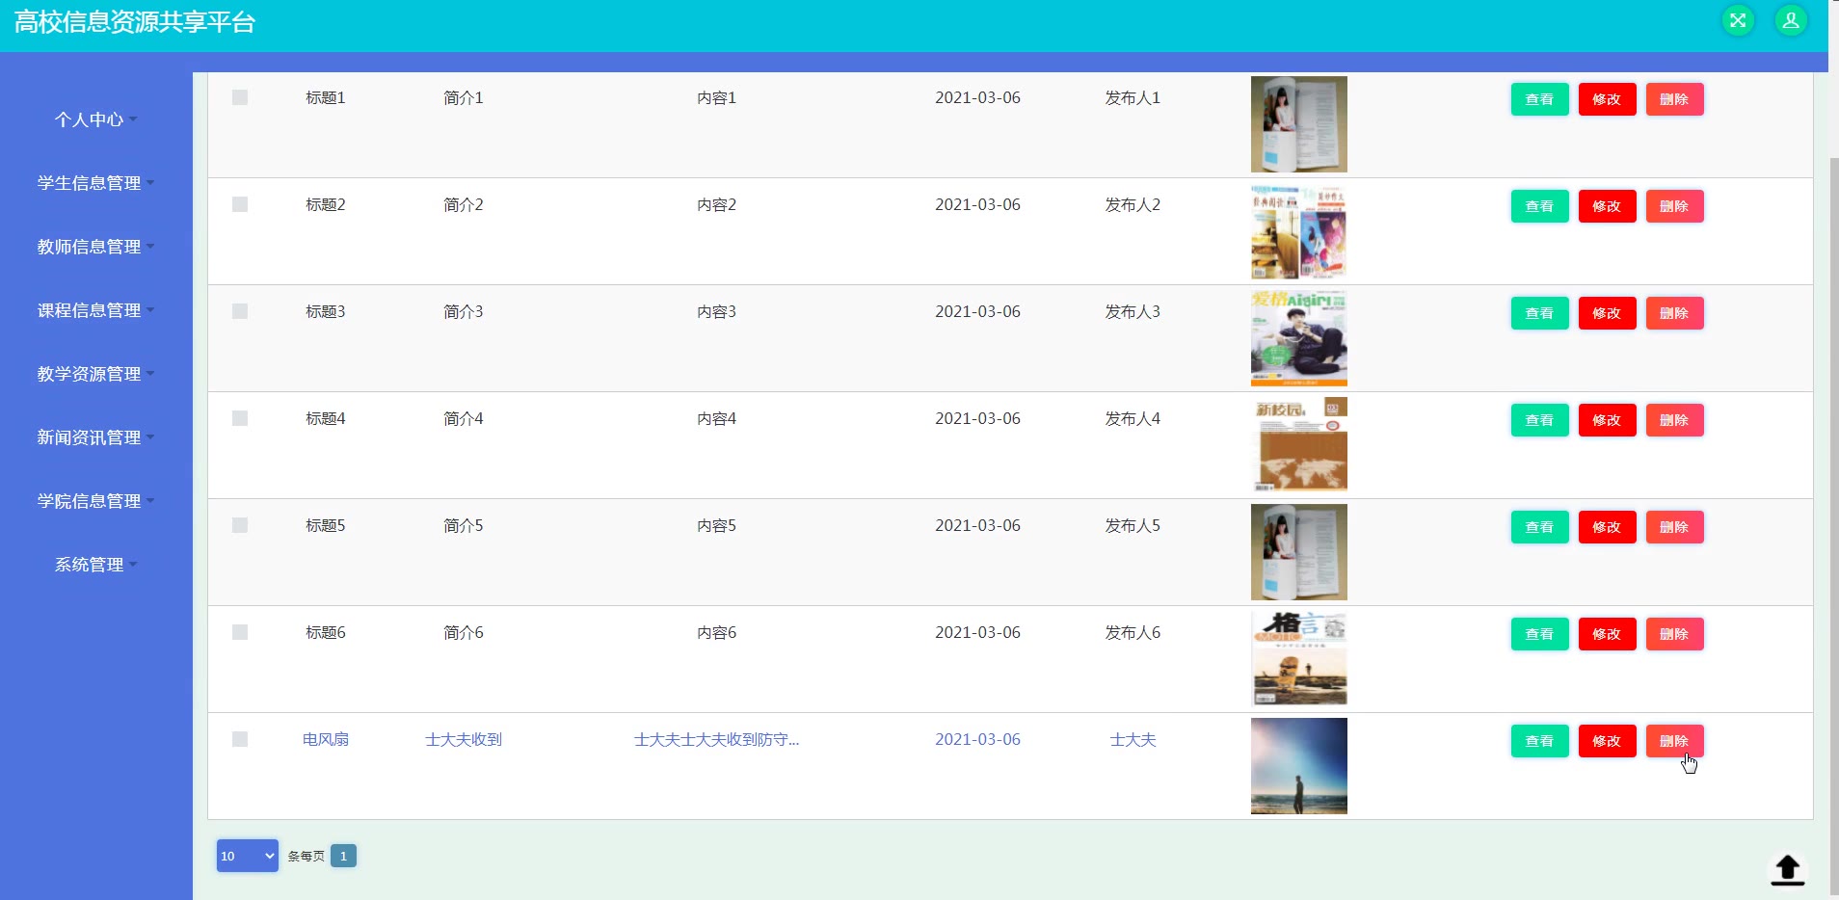Edit the 标题2 row

point(1607,206)
